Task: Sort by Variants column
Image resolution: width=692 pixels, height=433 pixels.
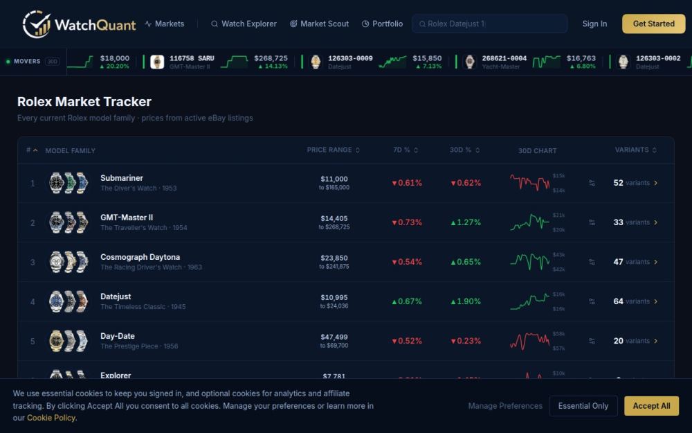Action: click(635, 150)
